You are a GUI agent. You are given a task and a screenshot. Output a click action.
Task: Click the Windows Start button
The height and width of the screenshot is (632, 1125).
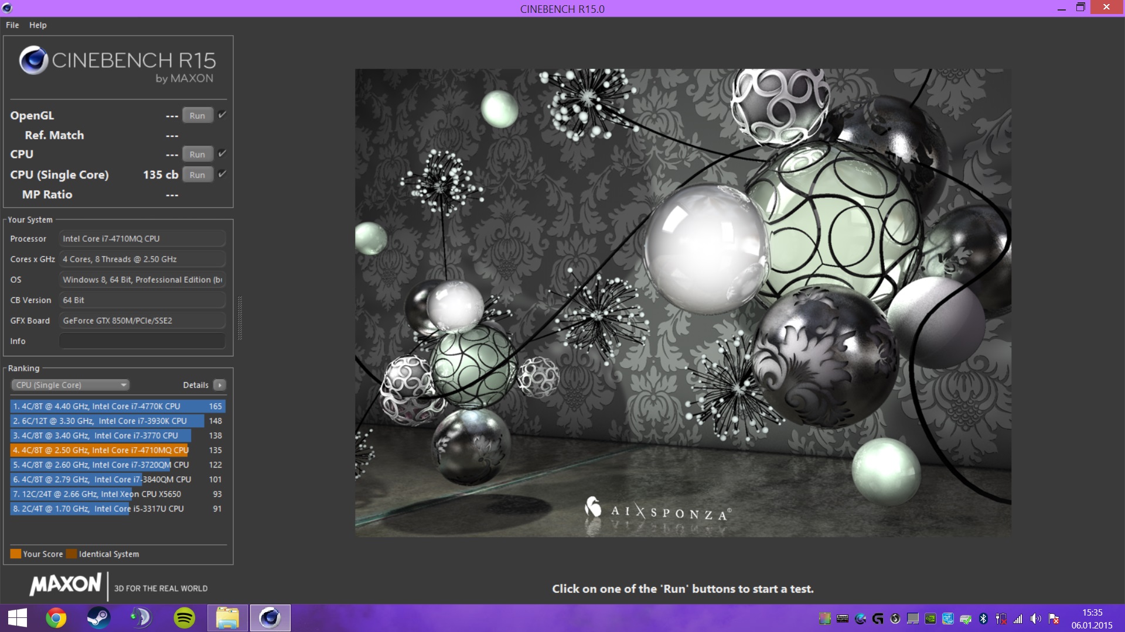pyautogui.click(x=18, y=618)
